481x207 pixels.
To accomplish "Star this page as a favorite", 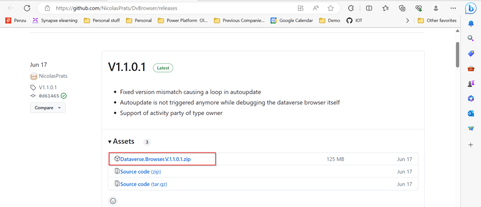I will pyautogui.click(x=331, y=8).
